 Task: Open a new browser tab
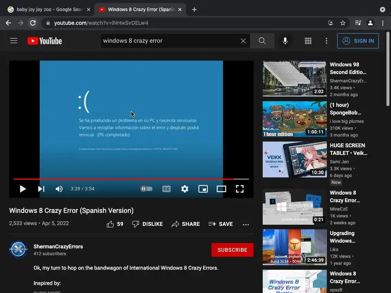tap(194, 10)
